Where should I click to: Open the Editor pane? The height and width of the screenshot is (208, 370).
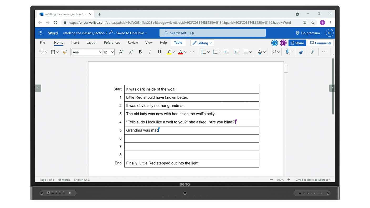(301, 52)
